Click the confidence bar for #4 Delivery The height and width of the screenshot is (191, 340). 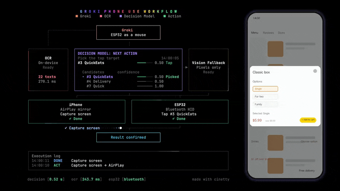pyautogui.click(x=144, y=81)
